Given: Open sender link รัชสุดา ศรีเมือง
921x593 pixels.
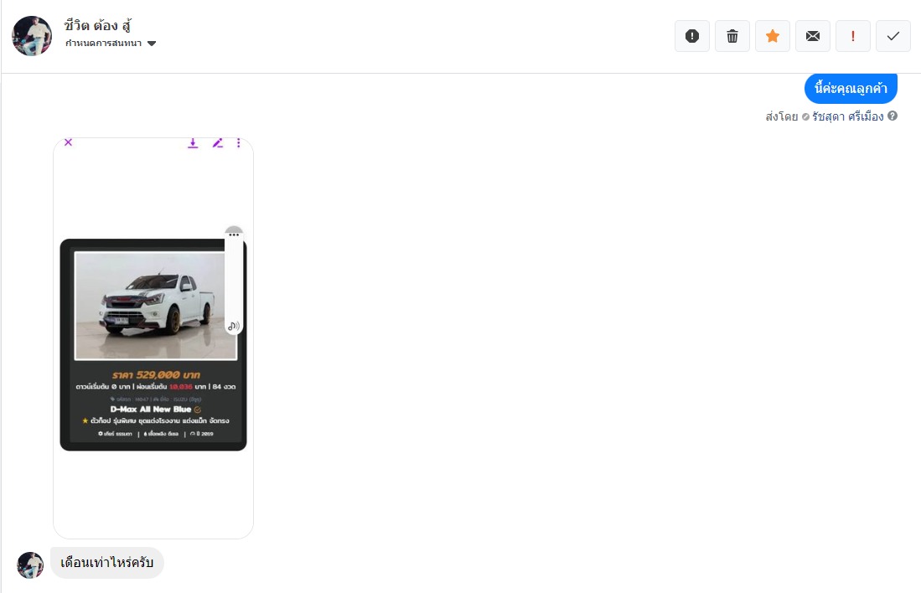Looking at the screenshot, I should [847, 116].
